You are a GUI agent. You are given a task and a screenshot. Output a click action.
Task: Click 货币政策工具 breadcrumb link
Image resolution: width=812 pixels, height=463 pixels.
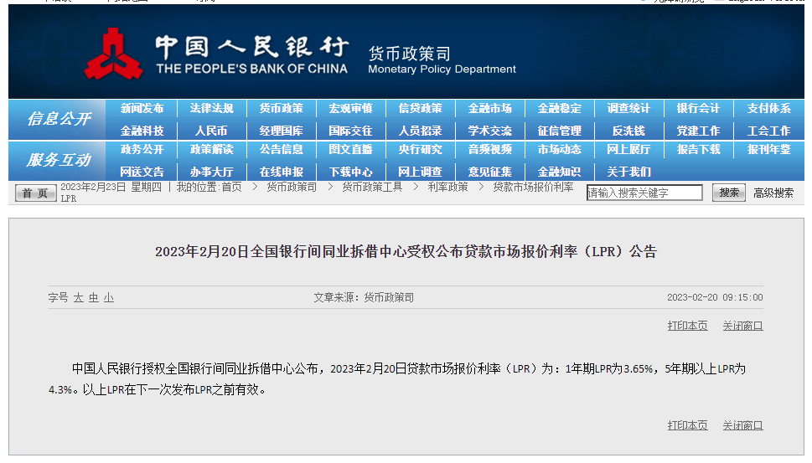point(372,188)
